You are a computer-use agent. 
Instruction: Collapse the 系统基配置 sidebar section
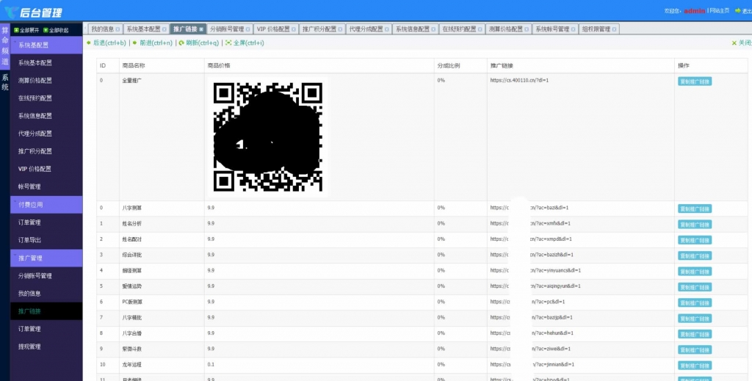coord(46,46)
